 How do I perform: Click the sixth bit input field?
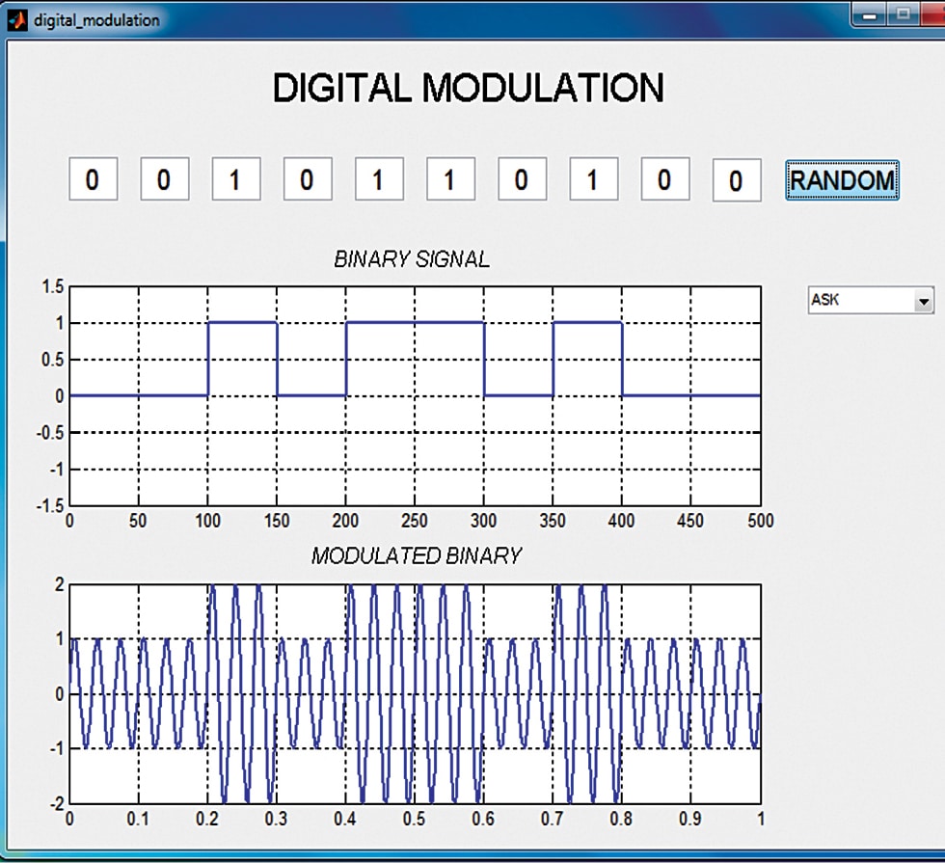click(x=450, y=180)
